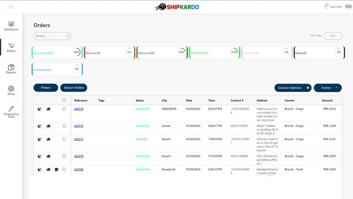Click the package icon for order 423771
The image size is (353, 199).
(39, 139)
